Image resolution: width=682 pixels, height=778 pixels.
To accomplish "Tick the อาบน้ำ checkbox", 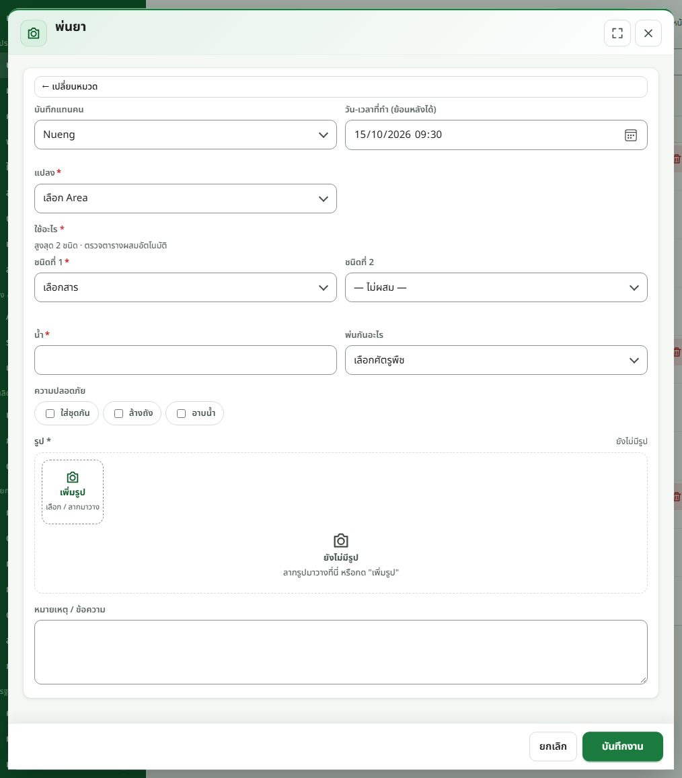I will [182, 413].
